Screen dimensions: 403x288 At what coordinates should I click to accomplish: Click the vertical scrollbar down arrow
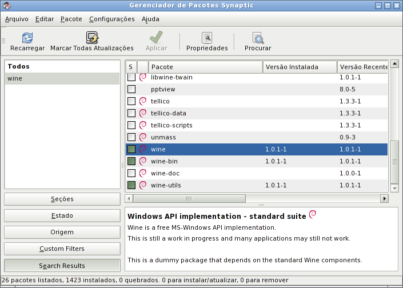point(395,189)
